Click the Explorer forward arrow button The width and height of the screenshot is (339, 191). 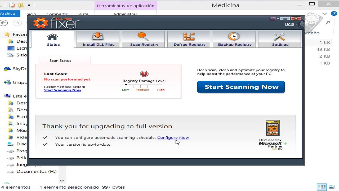(17, 23)
